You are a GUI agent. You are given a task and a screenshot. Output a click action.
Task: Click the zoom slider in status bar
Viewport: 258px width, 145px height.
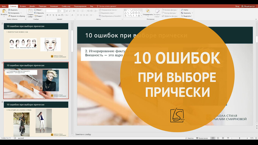240,138
